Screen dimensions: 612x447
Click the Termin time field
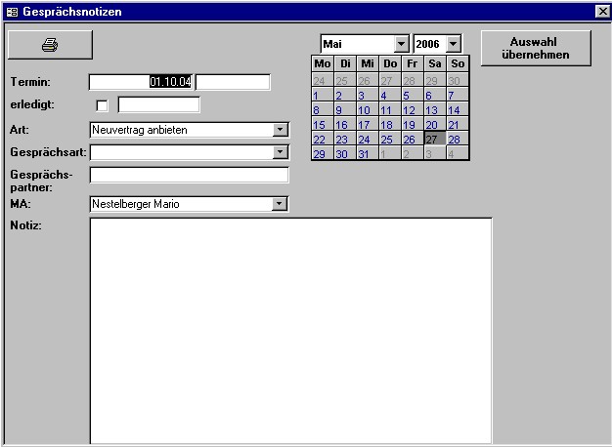(x=233, y=82)
